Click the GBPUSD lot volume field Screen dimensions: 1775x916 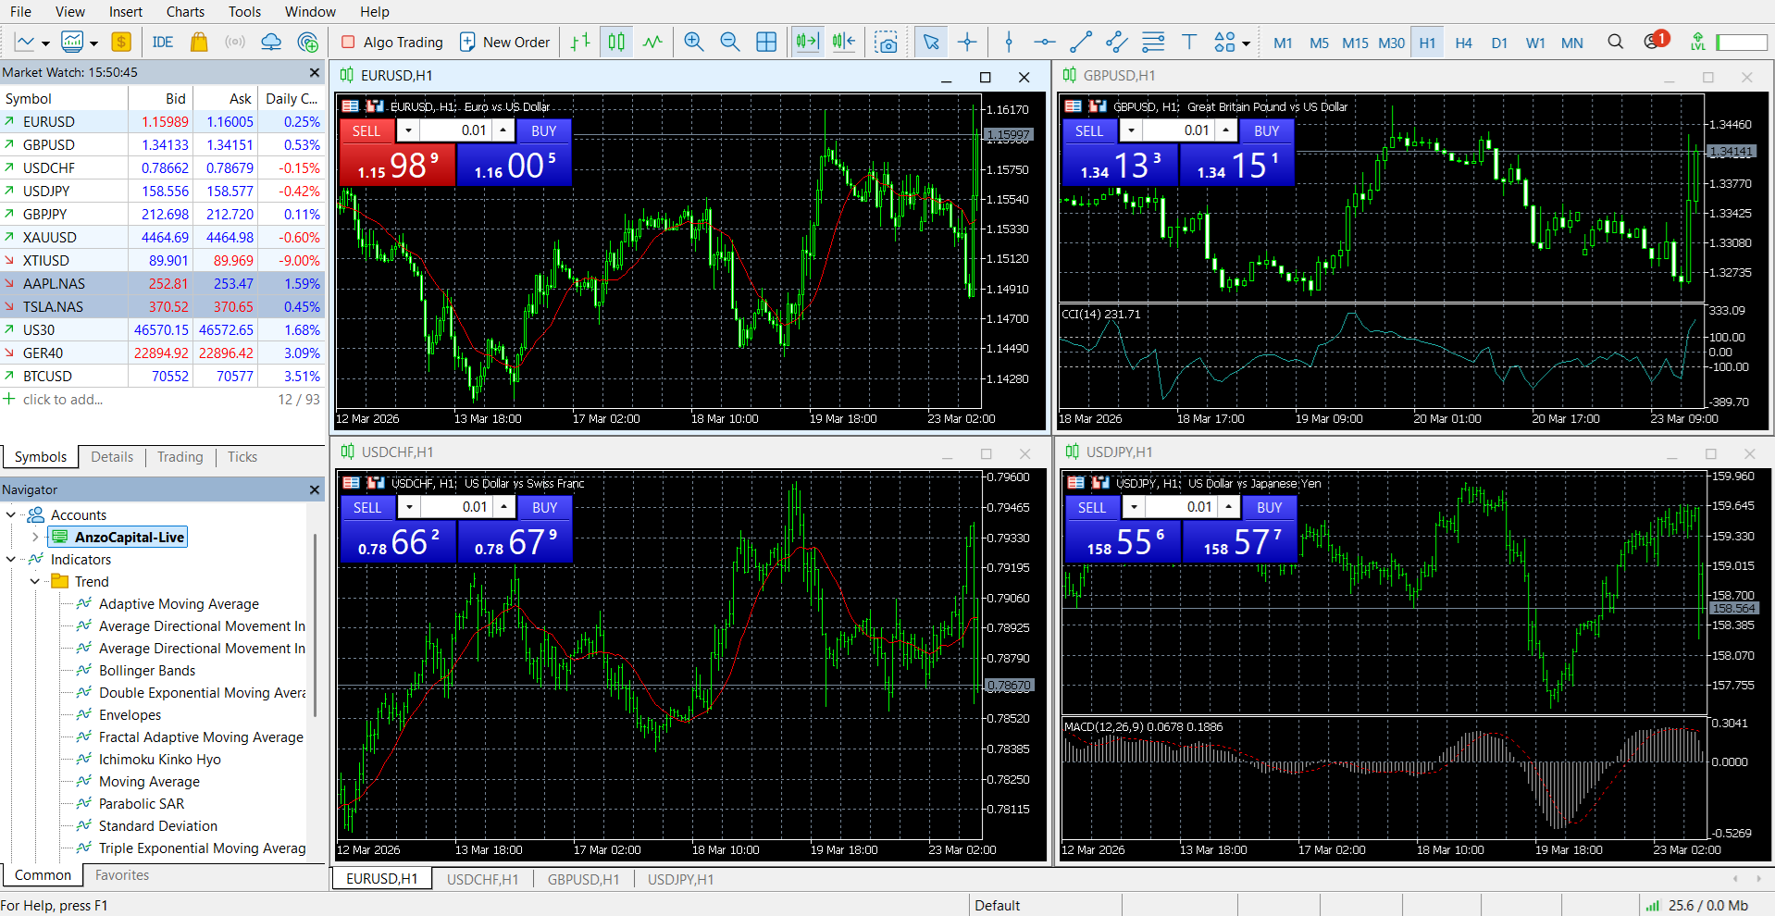1178,130
